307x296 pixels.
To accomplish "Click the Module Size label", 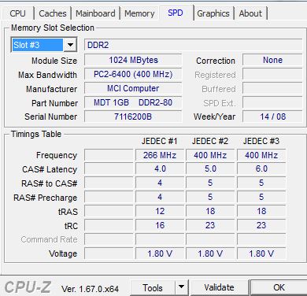I will click(54, 61).
